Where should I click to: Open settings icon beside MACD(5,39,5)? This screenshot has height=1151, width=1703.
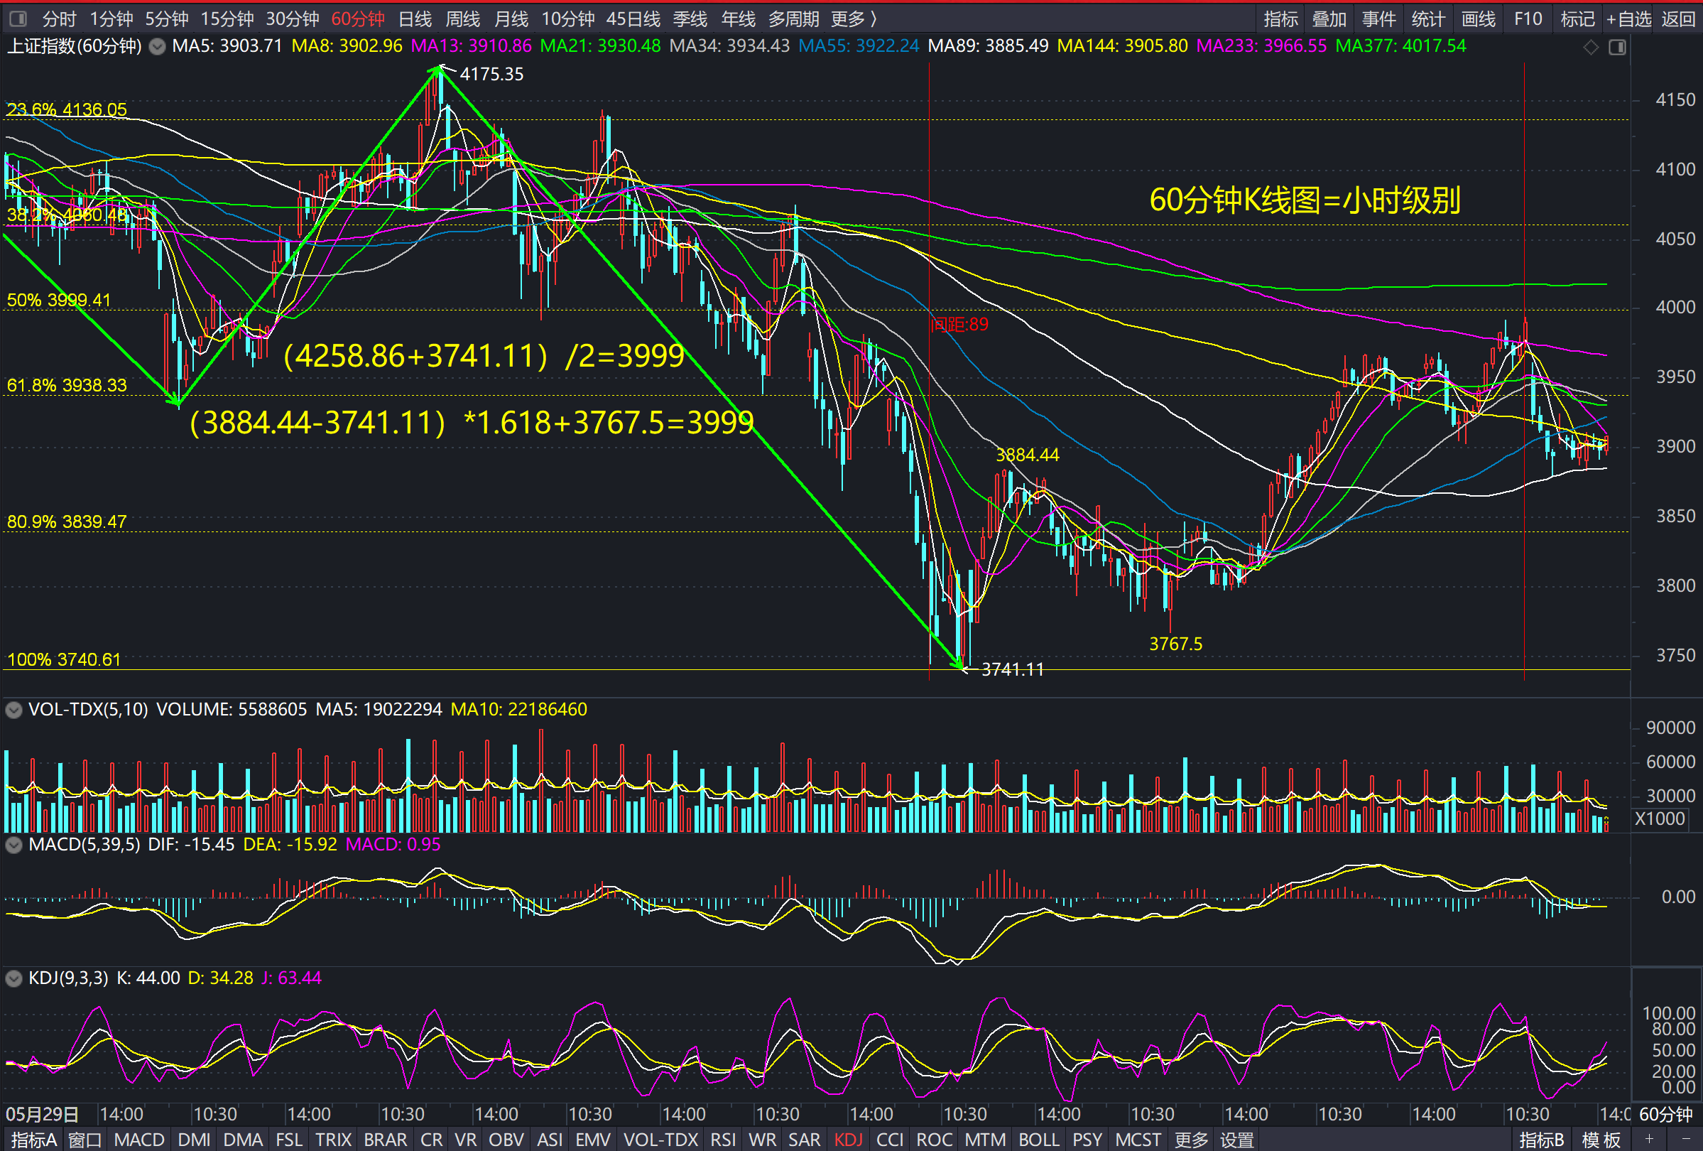pos(13,845)
